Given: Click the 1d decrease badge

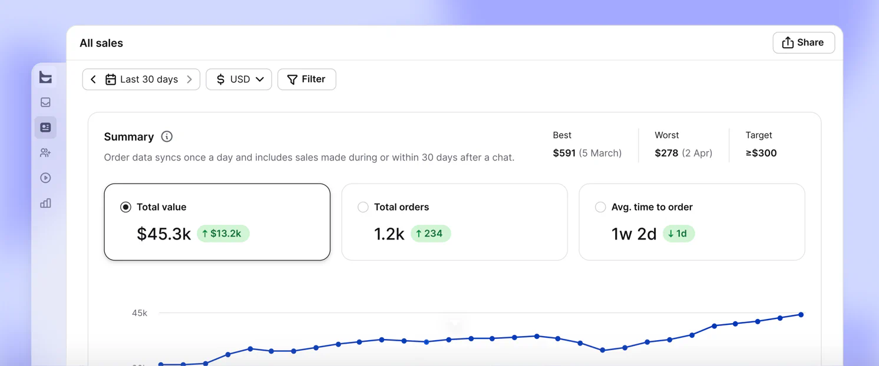Looking at the screenshot, I should [679, 234].
